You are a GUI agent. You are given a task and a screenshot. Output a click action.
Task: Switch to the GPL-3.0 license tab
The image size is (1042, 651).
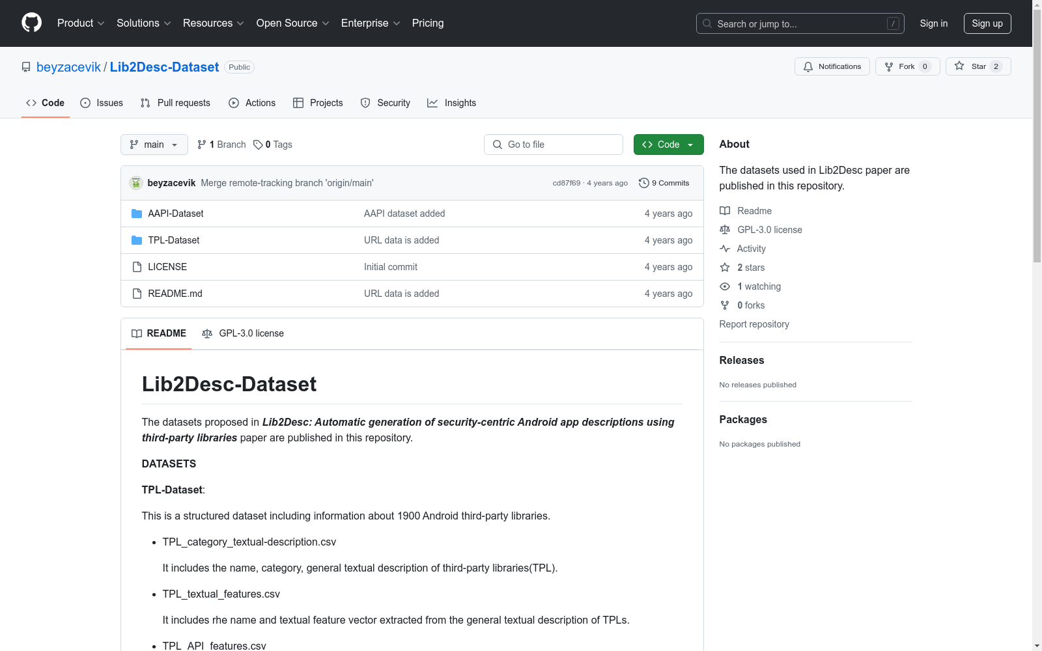(243, 333)
